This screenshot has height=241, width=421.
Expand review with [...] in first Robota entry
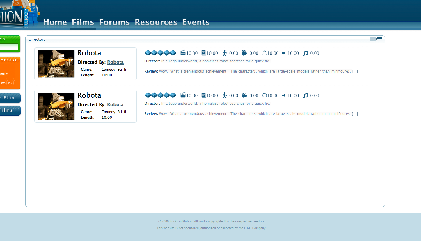[355, 71]
